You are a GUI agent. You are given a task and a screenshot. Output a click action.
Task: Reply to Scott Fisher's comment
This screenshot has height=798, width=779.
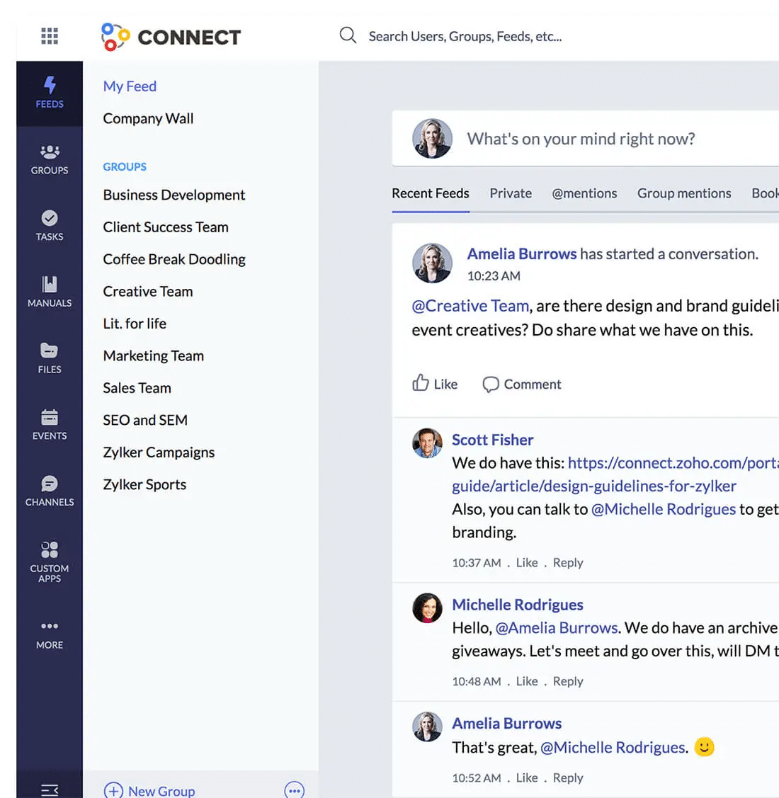pyautogui.click(x=568, y=562)
